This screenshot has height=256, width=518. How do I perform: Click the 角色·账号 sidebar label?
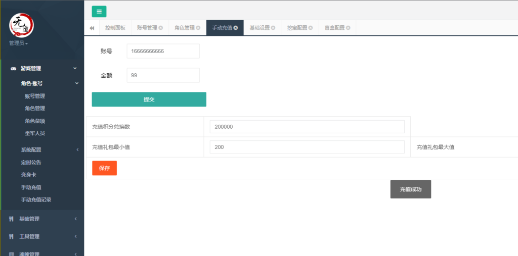click(x=32, y=83)
